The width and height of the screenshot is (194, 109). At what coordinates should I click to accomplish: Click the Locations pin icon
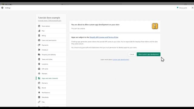pyautogui.click(x=39, y=64)
